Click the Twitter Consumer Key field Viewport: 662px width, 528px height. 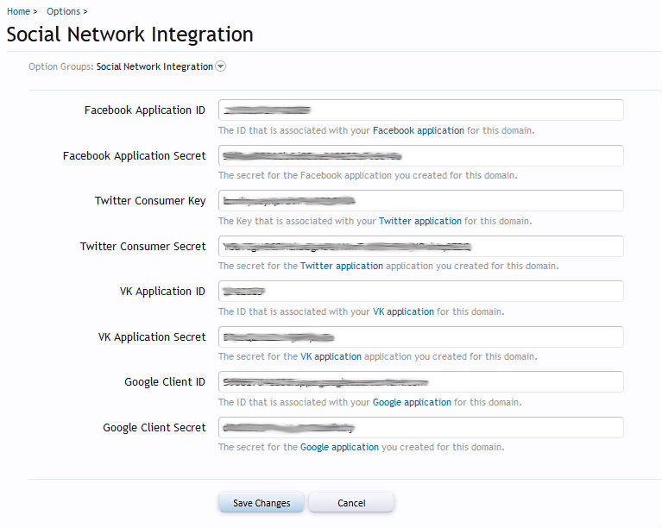(x=420, y=201)
